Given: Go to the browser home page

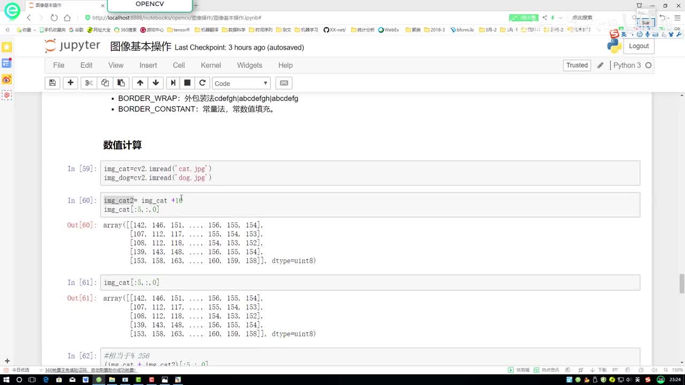Looking at the screenshot, I should click(x=67, y=18).
